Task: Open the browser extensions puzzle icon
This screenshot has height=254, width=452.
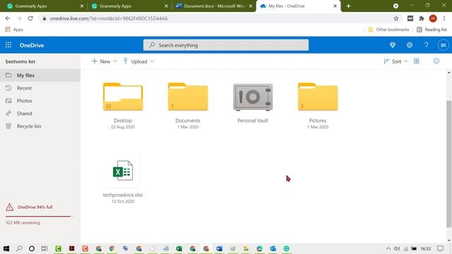Action: 422,18
